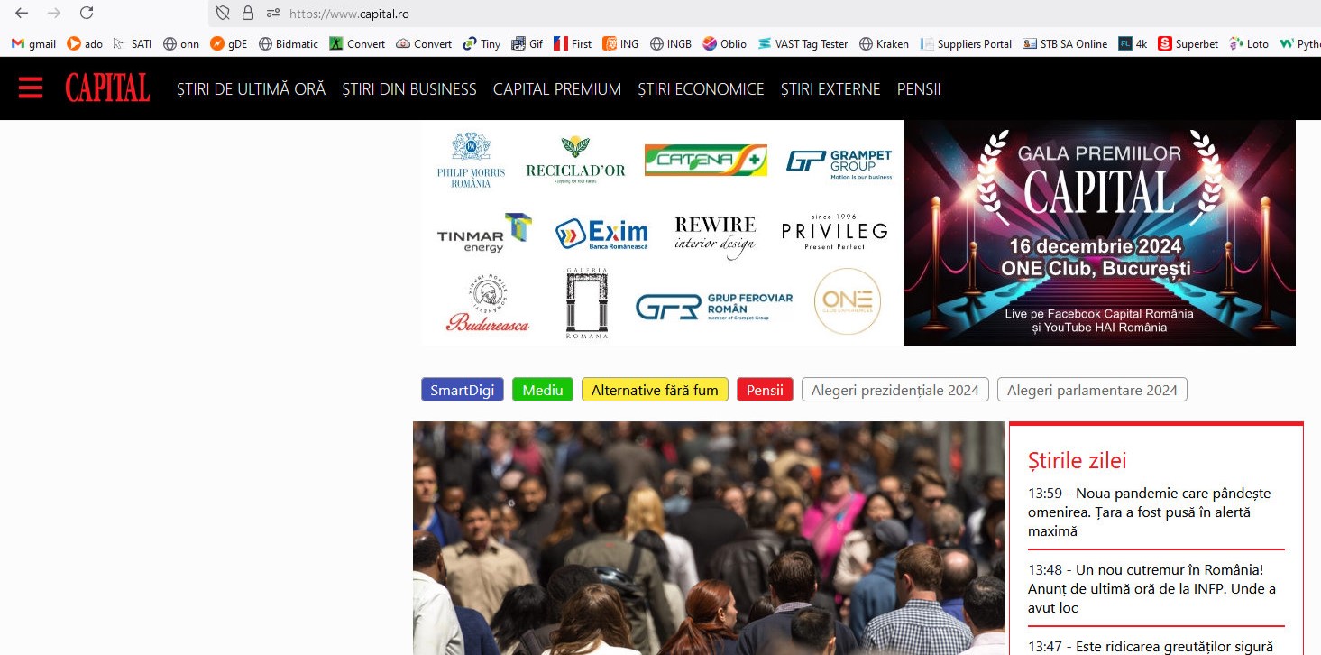Viewport: 1321px width, 655px height.
Task: Open ȘTIRI DIN BUSINESS section
Action: (x=409, y=89)
